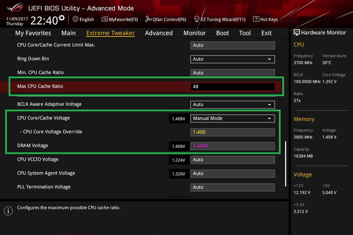Click the Hot Keys question mark icon
353x235 pixels.
(x=256, y=19)
